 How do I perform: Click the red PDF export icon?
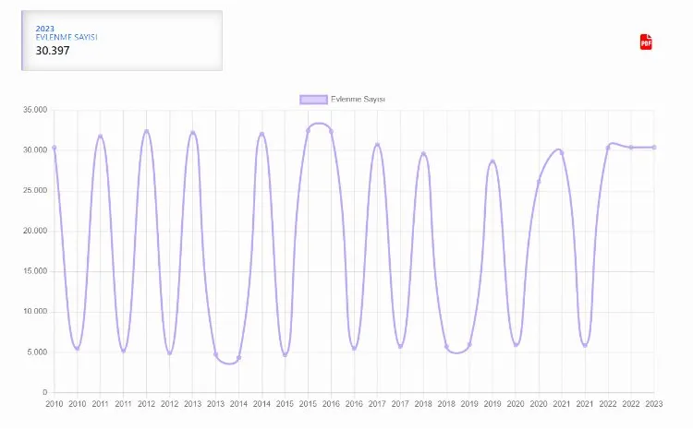point(646,42)
